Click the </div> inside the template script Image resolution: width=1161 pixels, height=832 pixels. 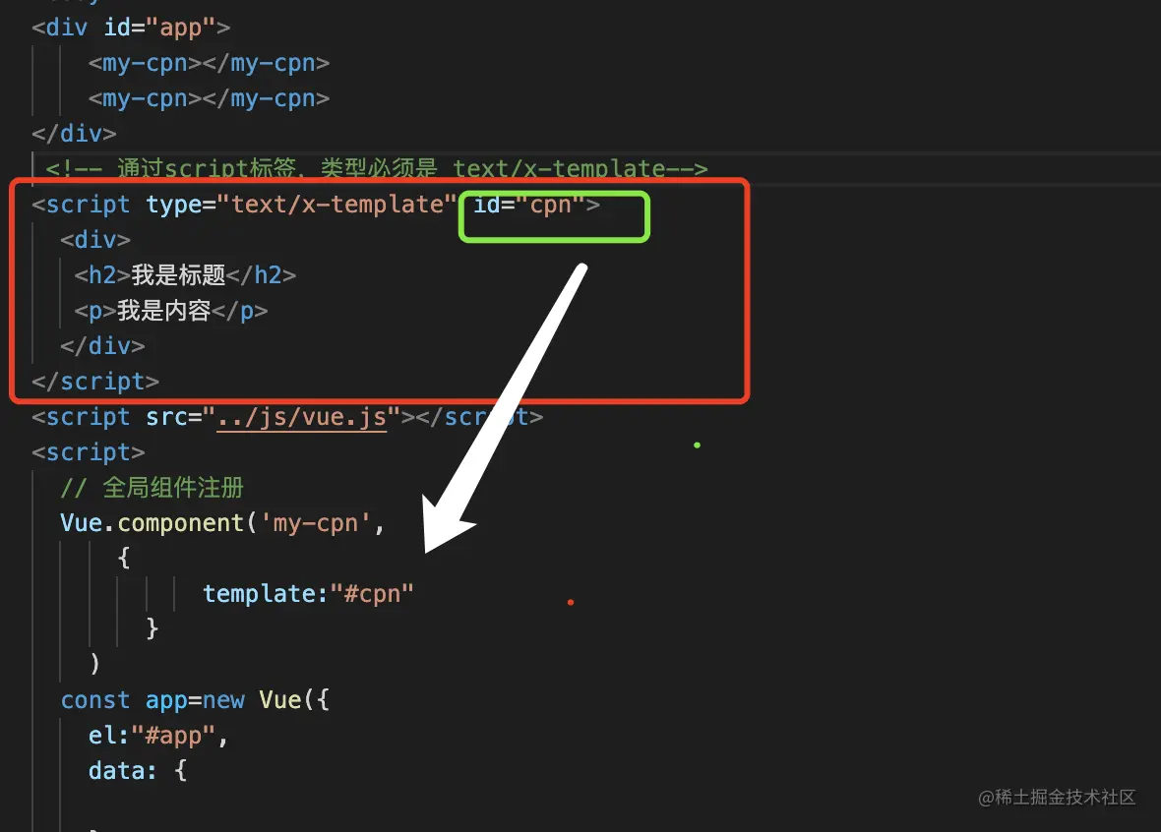point(102,346)
